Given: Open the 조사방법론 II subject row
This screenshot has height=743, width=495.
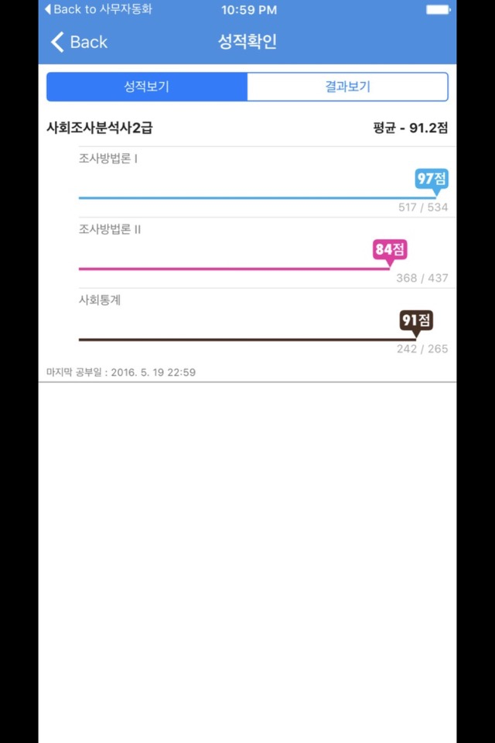Looking at the screenshot, I should [x=267, y=253].
